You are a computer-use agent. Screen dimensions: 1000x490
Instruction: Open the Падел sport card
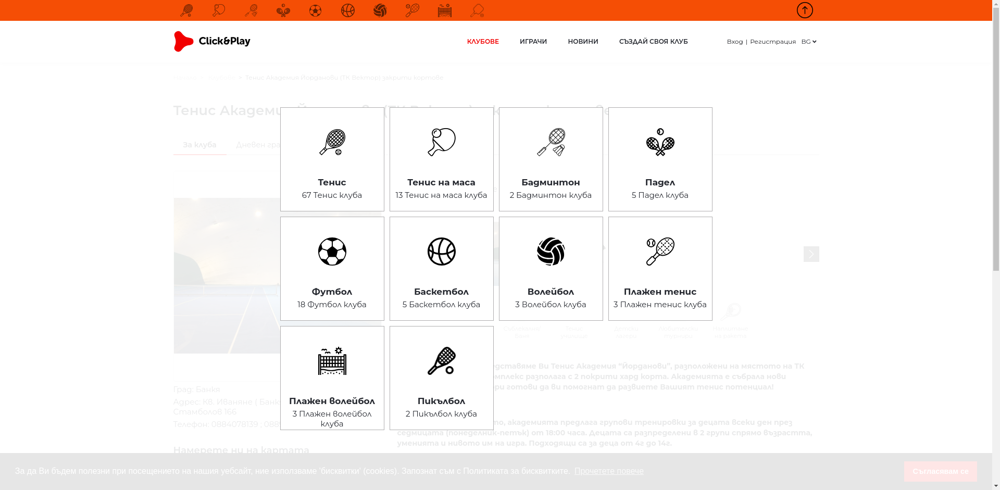point(660,159)
